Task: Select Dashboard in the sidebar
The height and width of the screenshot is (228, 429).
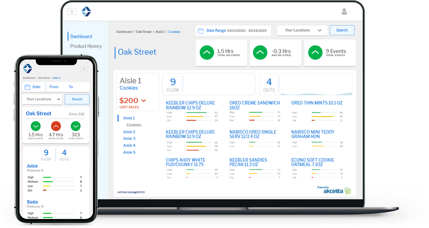Action: (81, 36)
